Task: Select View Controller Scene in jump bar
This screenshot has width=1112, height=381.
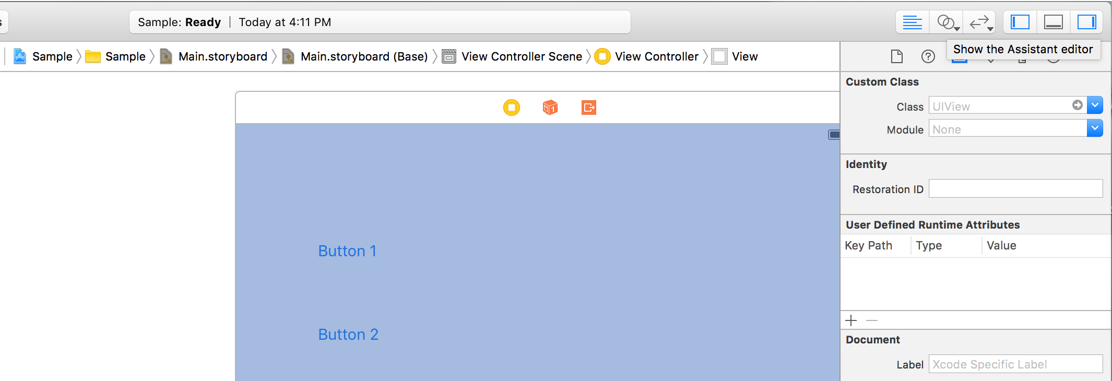Action: (x=521, y=56)
